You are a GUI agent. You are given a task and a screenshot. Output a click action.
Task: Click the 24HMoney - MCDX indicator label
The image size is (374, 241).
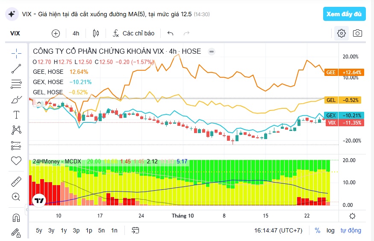pyautogui.click(x=57, y=162)
